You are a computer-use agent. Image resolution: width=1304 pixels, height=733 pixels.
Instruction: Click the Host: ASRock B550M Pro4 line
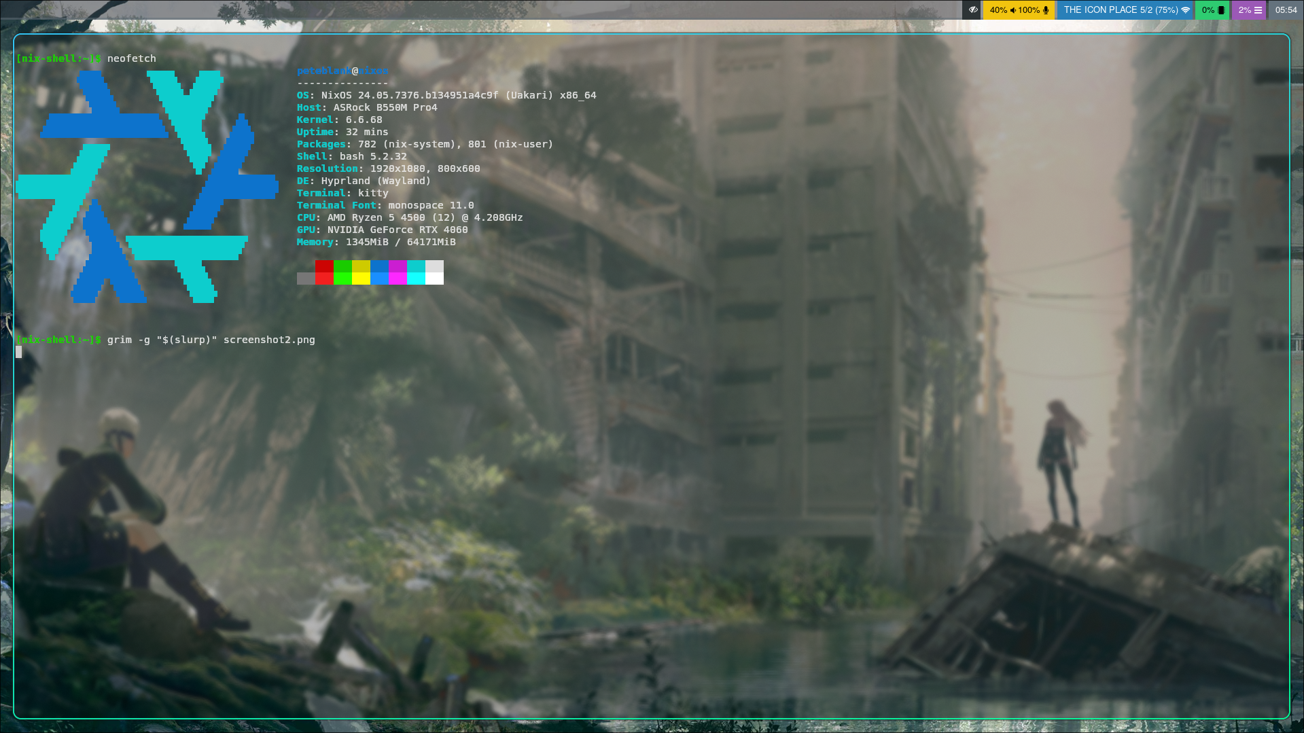pos(367,107)
